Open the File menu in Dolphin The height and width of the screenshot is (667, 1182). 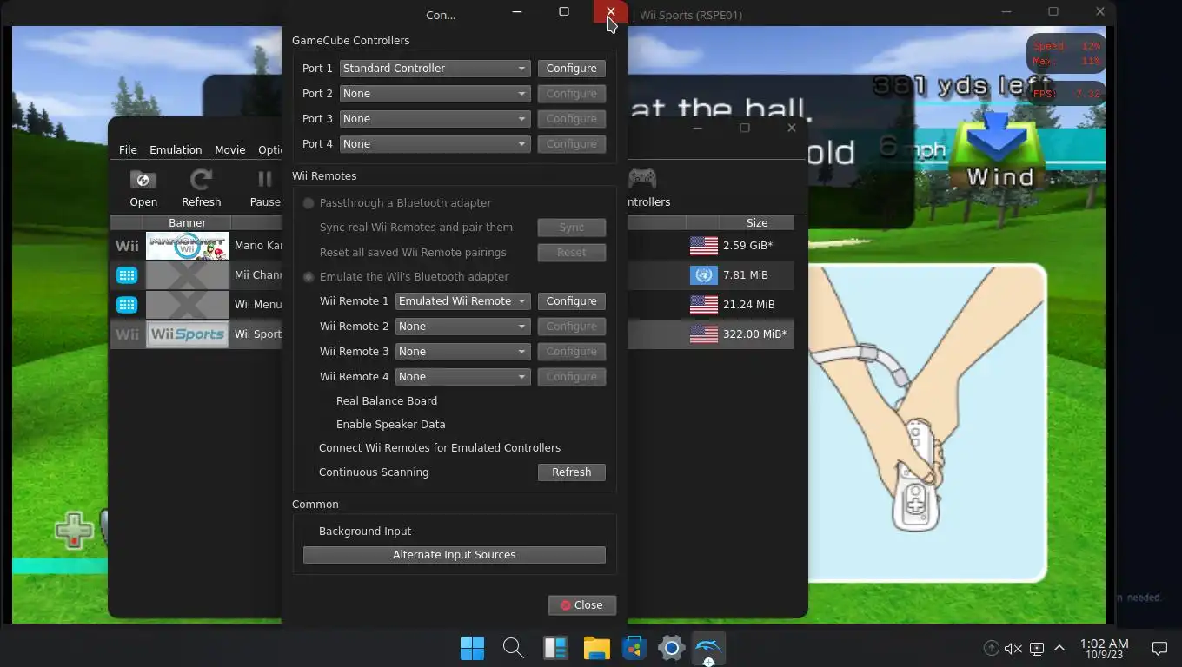[x=128, y=150]
